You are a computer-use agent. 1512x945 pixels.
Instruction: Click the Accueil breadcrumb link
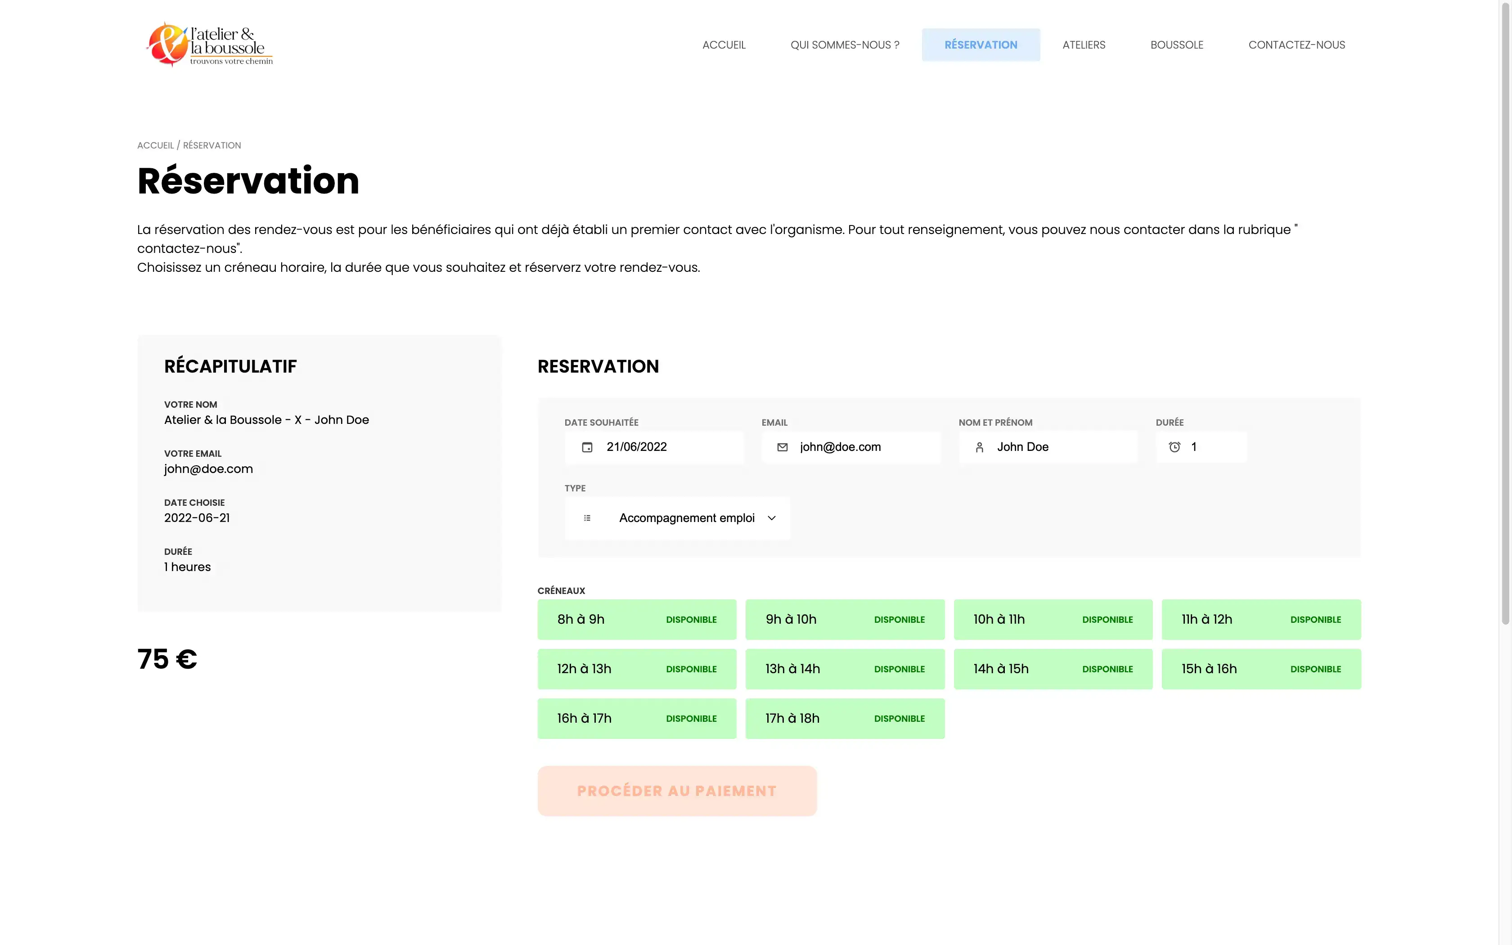(x=155, y=145)
